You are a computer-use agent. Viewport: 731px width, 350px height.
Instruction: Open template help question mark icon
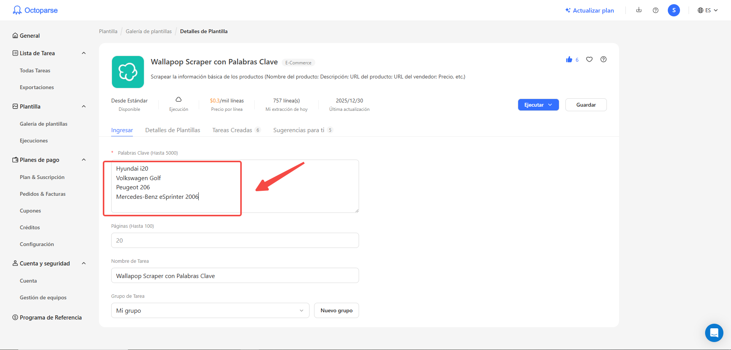[603, 59]
